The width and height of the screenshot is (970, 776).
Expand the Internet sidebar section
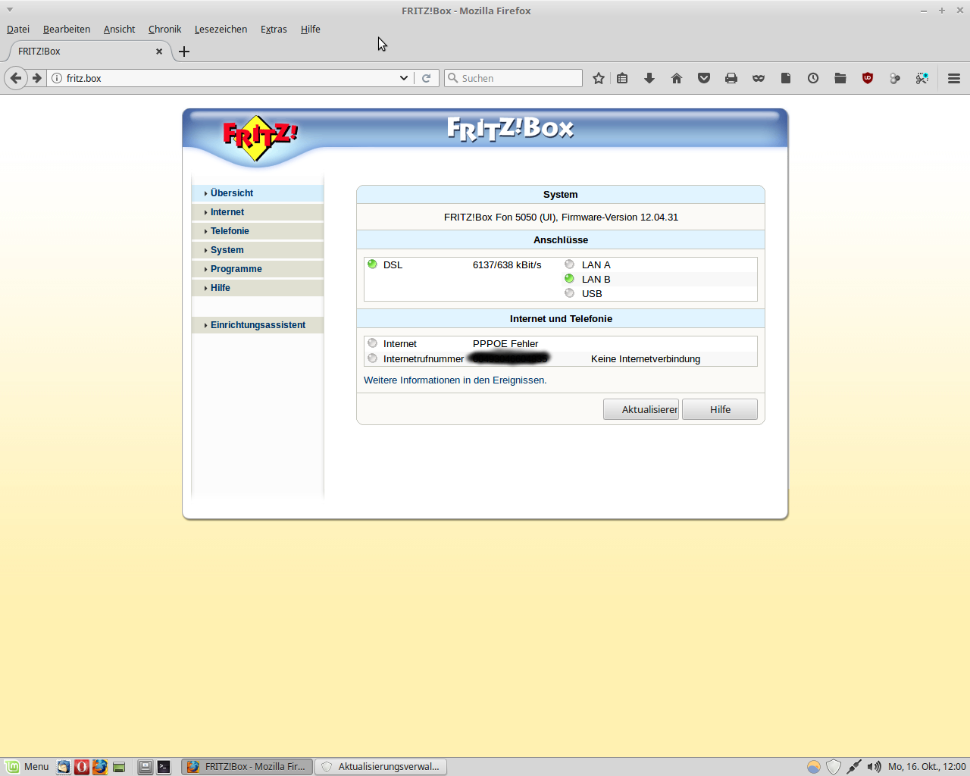pyautogui.click(x=258, y=212)
